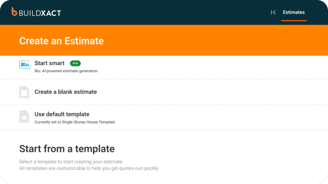Select the Start smart option
The width and height of the screenshot is (328, 184).
pyautogui.click(x=50, y=63)
